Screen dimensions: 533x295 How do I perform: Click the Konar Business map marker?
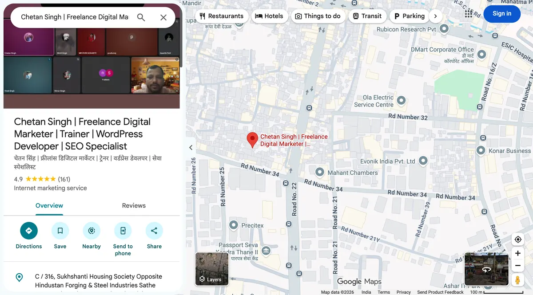(x=481, y=151)
